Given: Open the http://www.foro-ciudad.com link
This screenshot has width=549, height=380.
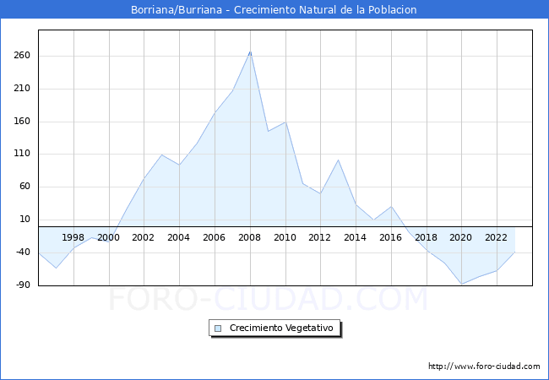Looking at the screenshot, I should (484, 366).
